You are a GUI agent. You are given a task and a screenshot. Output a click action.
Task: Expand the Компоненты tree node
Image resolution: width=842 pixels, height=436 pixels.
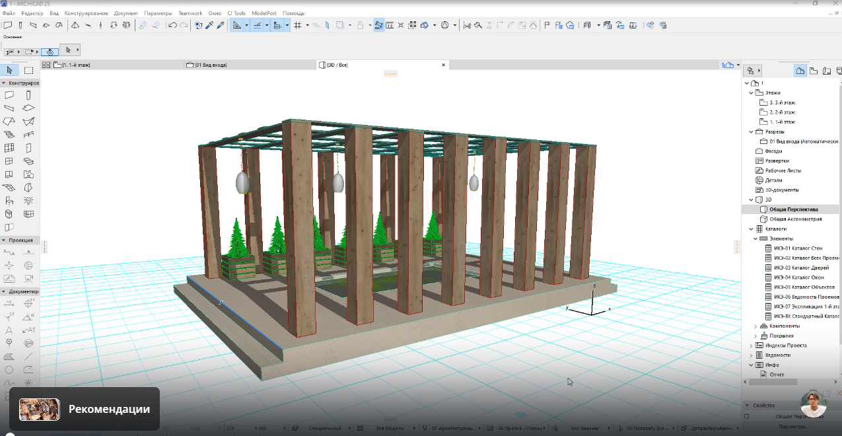[x=755, y=326]
